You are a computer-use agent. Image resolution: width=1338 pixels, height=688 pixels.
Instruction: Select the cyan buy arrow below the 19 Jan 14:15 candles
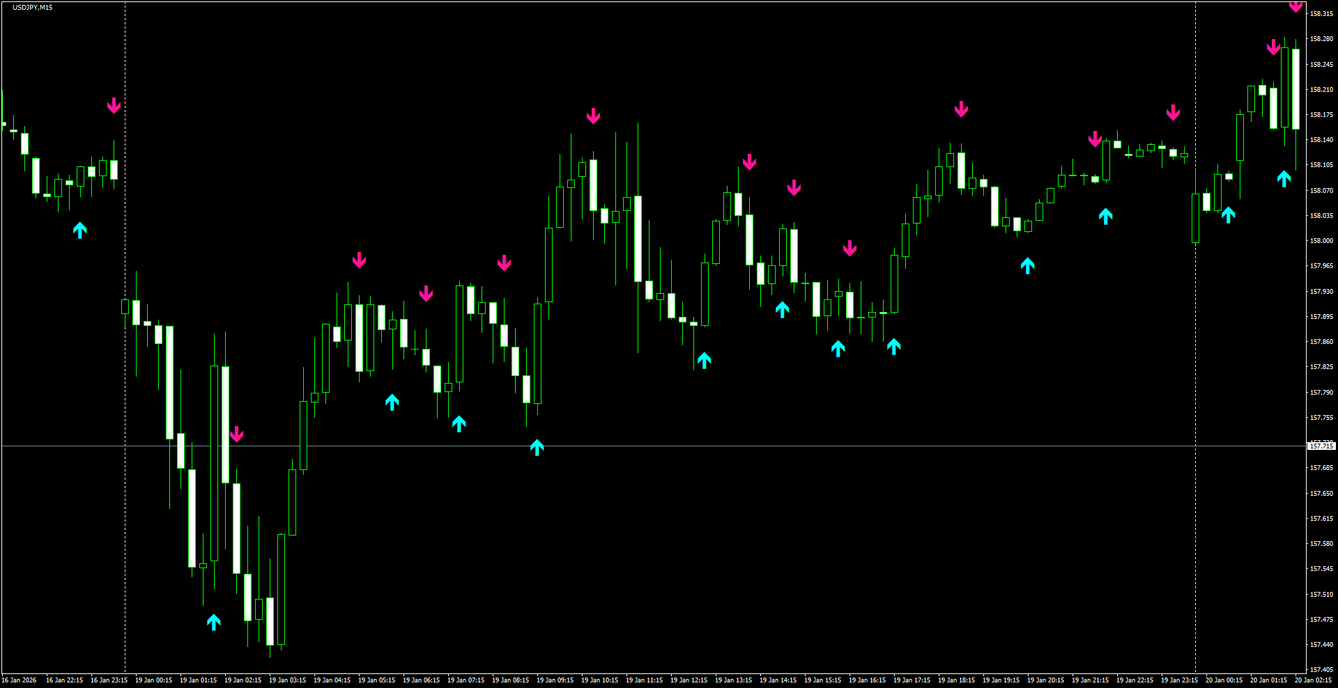(783, 309)
